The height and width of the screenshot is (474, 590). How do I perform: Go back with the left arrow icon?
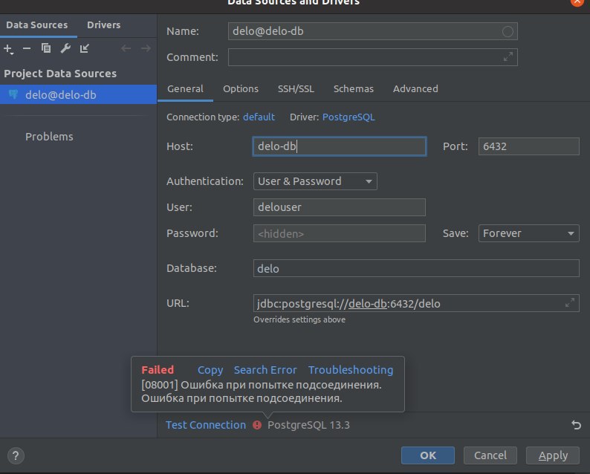[x=126, y=48]
